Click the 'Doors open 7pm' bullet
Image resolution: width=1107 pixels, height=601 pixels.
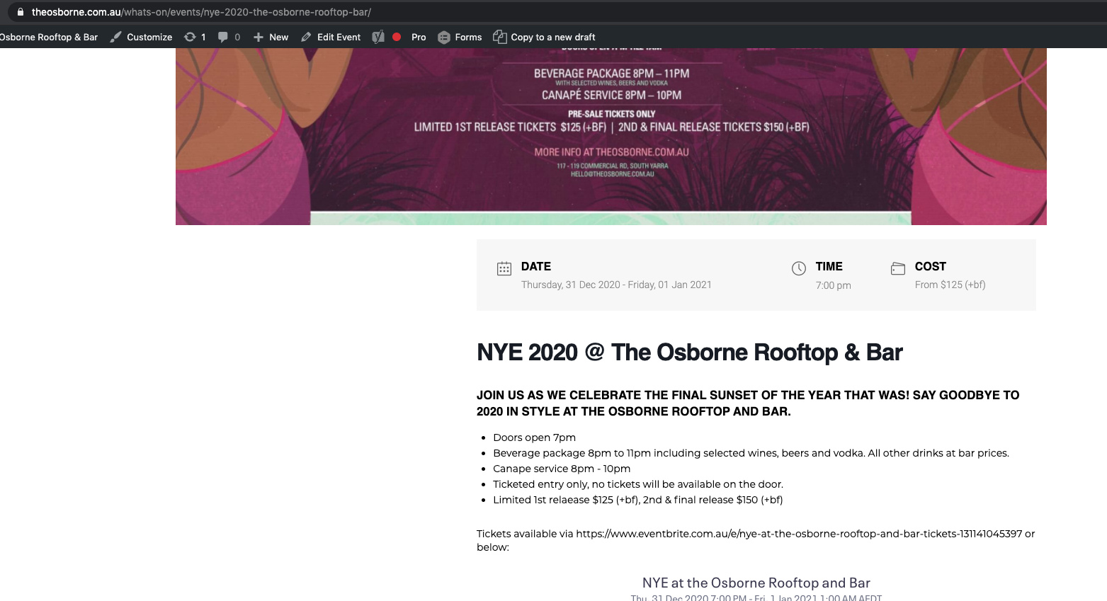(x=535, y=437)
